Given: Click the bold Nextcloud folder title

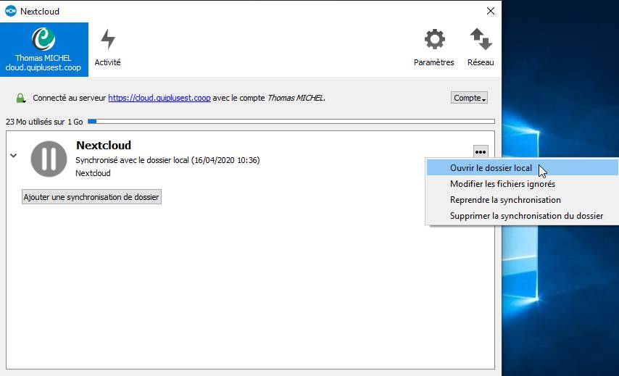Looking at the screenshot, I should click(104, 145).
